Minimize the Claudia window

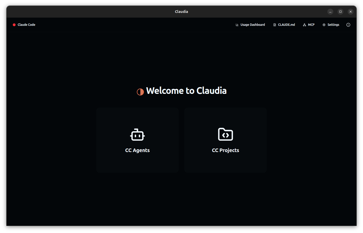click(x=330, y=12)
